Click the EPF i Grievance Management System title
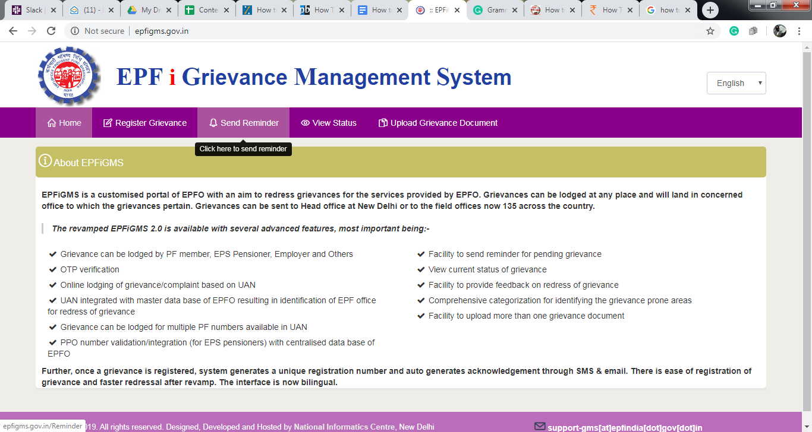Screen dimensions: 812x432 (314, 77)
